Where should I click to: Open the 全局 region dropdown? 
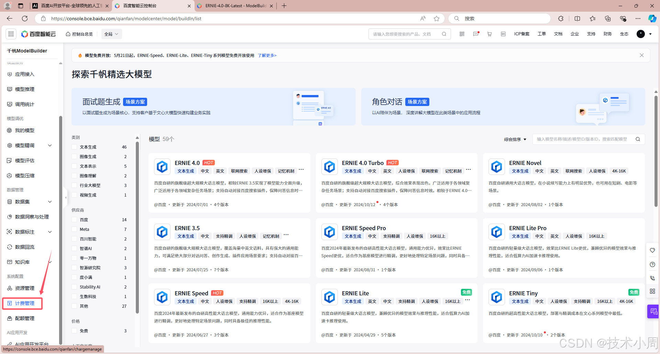coord(111,34)
